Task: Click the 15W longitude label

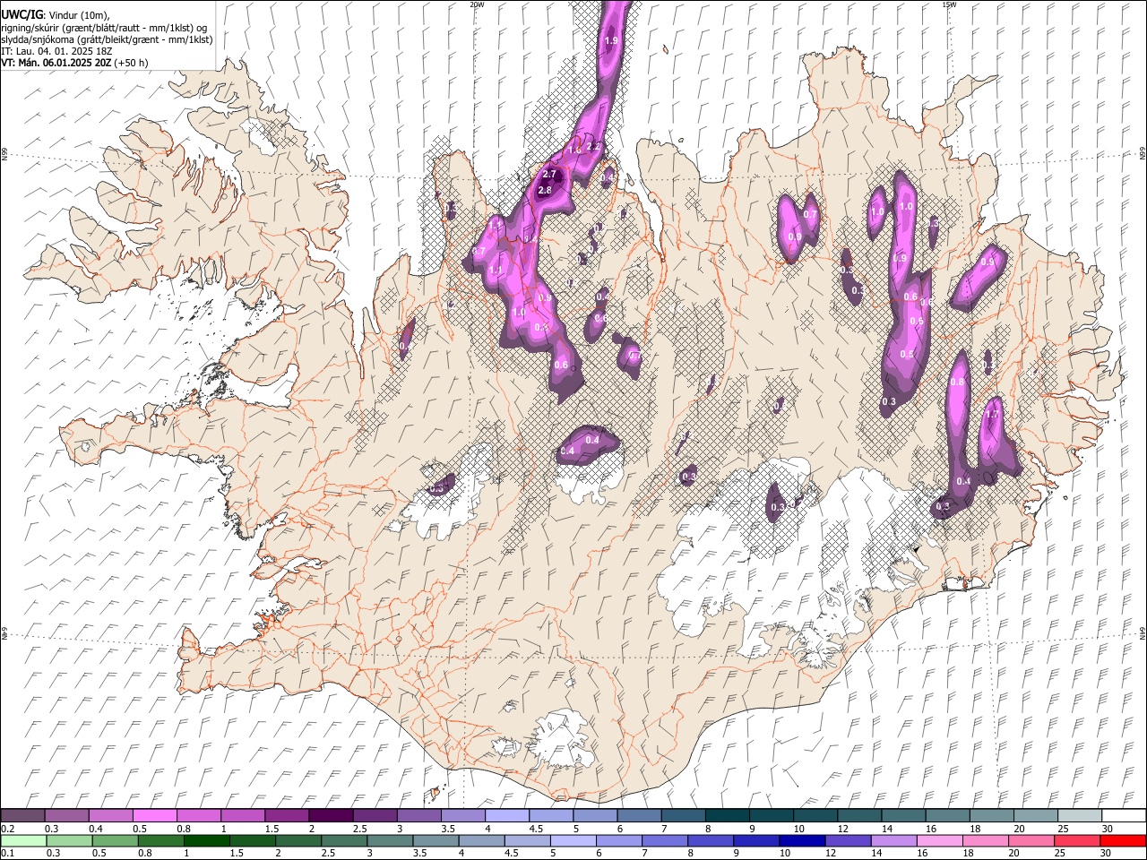Action: tap(949, 4)
